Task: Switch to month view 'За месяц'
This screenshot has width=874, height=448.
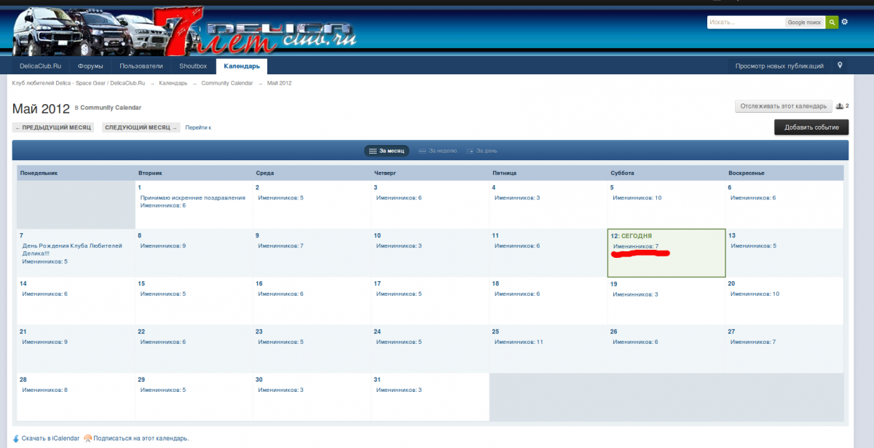Action: point(387,151)
